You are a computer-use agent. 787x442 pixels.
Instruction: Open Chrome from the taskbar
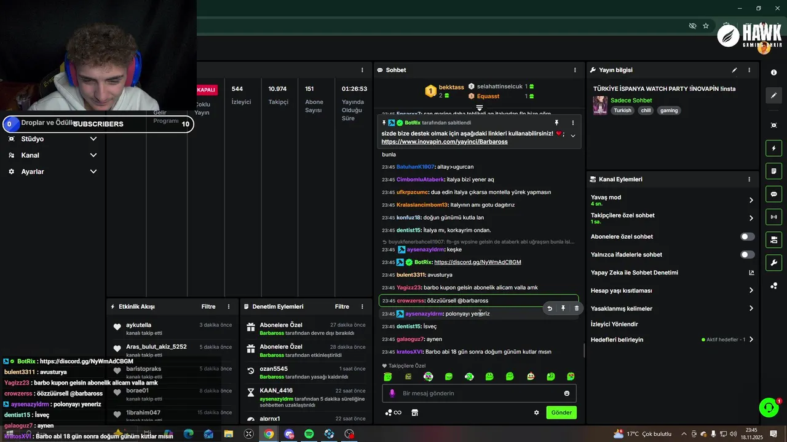(269, 434)
